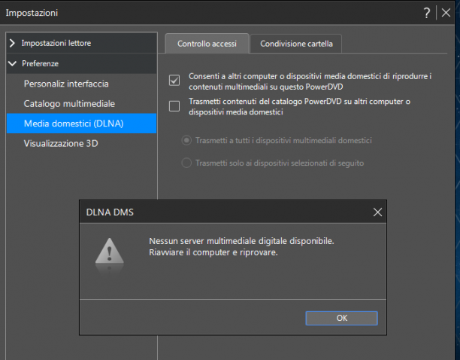The image size is (460, 360).
Task: Open Visualizzazione 3D settings
Action: click(x=81, y=143)
